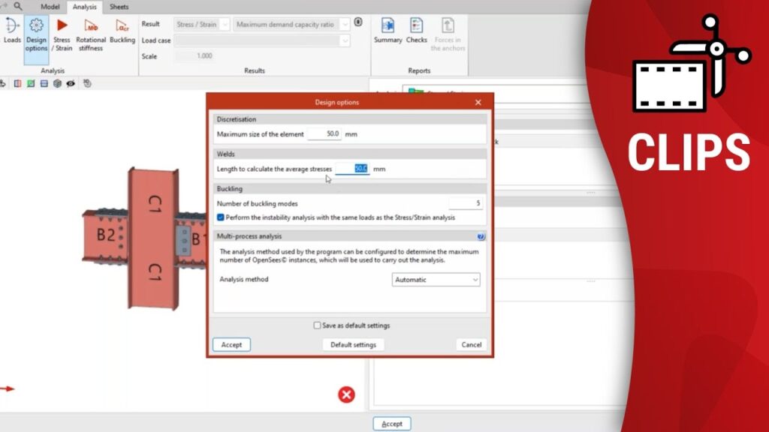Screen dimensions: 769x432
Task: Select the Buckling analysis icon
Action: coord(122,30)
